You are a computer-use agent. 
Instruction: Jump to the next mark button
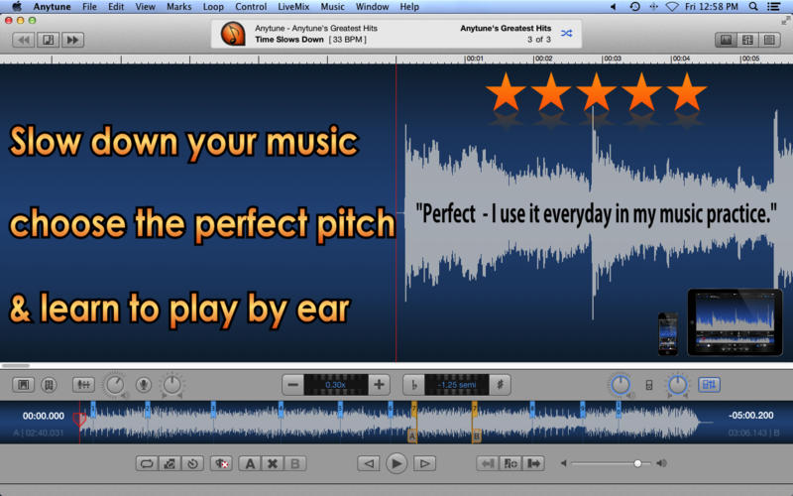point(533,463)
